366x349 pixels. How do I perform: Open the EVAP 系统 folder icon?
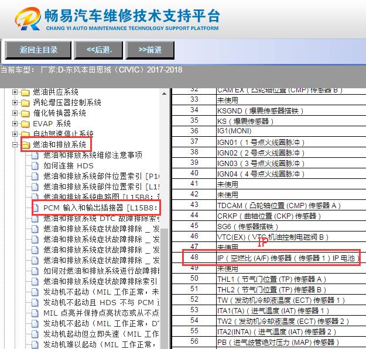(25, 124)
